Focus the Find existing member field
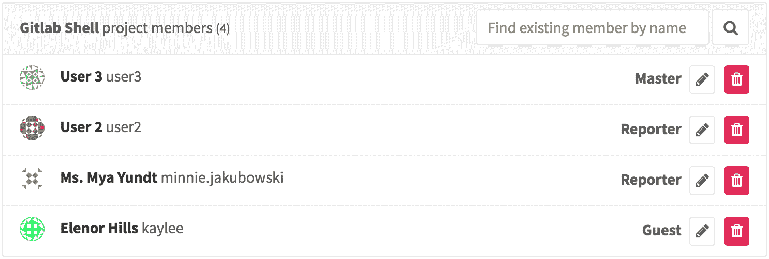 pyautogui.click(x=592, y=28)
